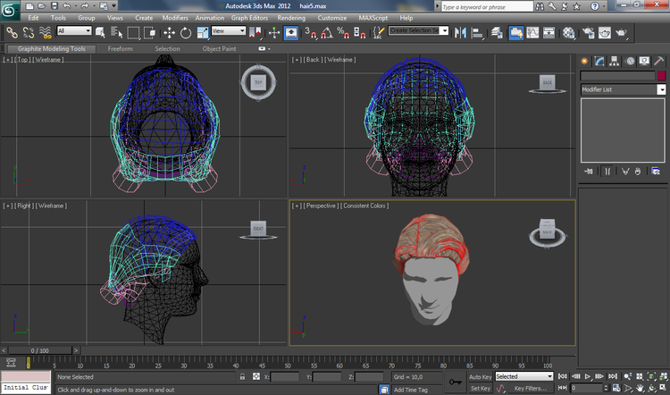Open the All selection filter dropdown
This screenshot has height=395, width=670.
click(x=74, y=30)
